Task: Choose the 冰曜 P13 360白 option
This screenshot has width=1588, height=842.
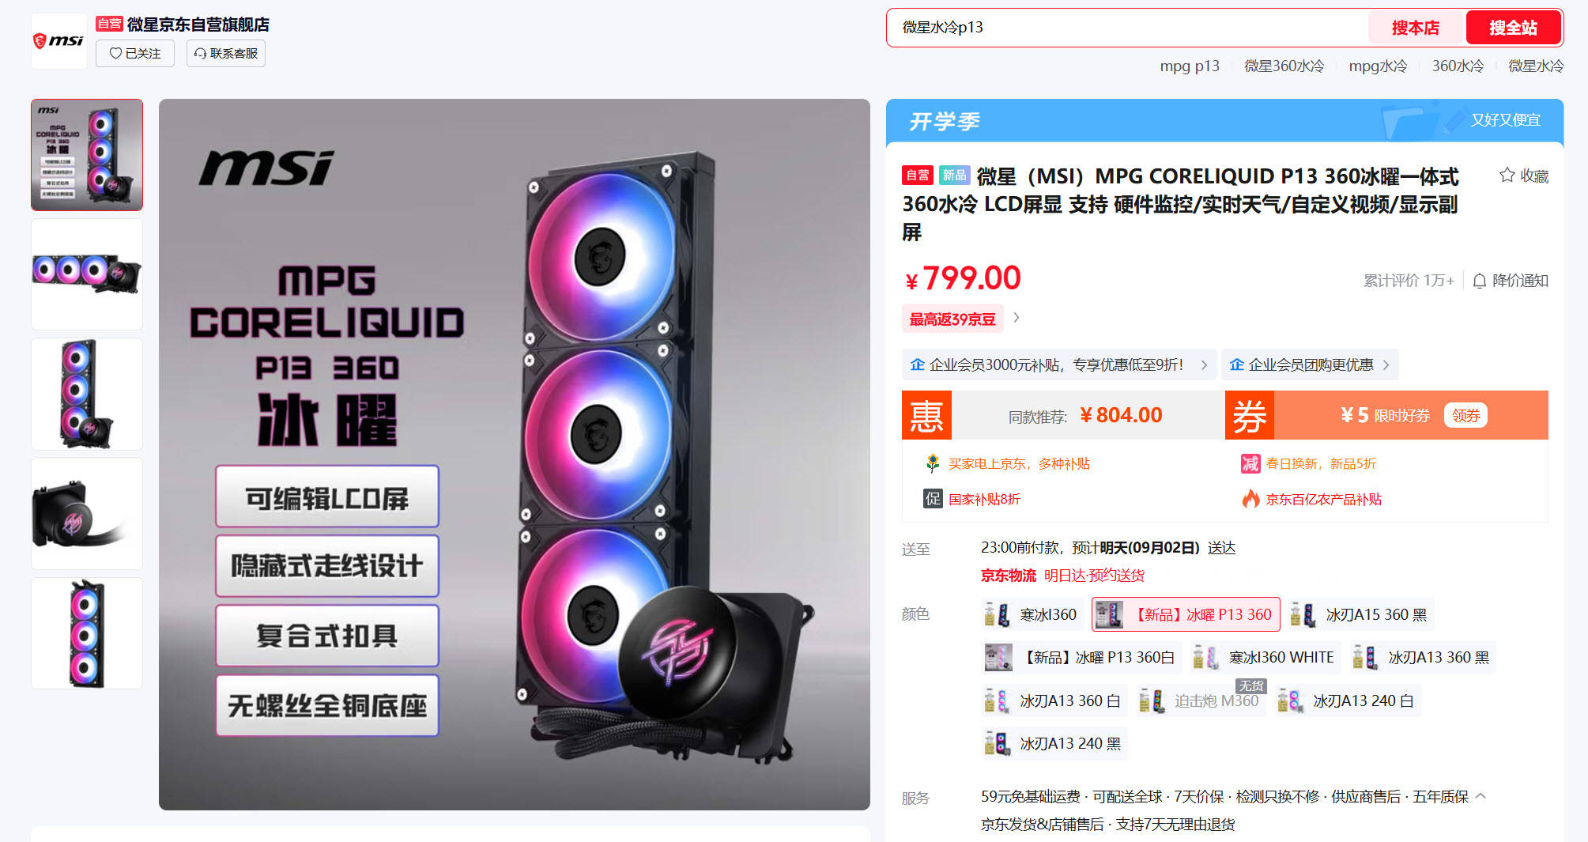Action: point(1081,657)
